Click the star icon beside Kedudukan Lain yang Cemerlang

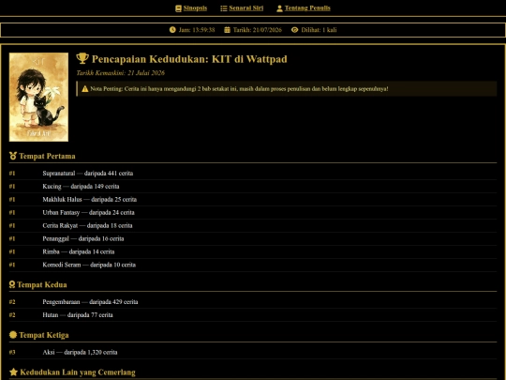[x=13, y=372]
